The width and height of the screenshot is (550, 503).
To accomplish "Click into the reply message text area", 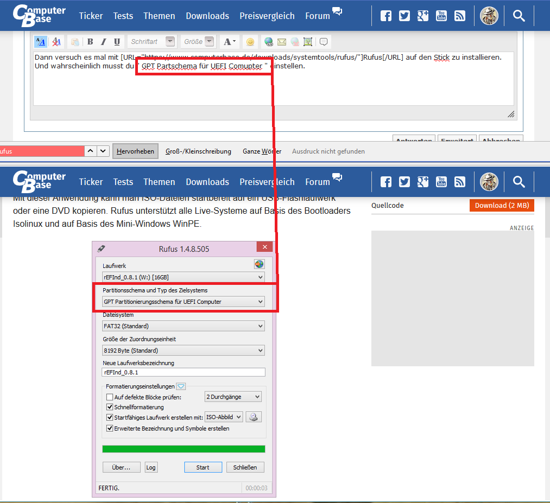I will click(273, 79).
